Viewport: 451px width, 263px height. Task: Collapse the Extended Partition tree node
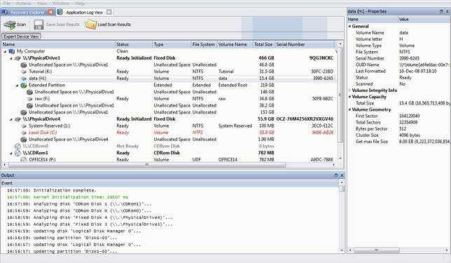coord(17,86)
